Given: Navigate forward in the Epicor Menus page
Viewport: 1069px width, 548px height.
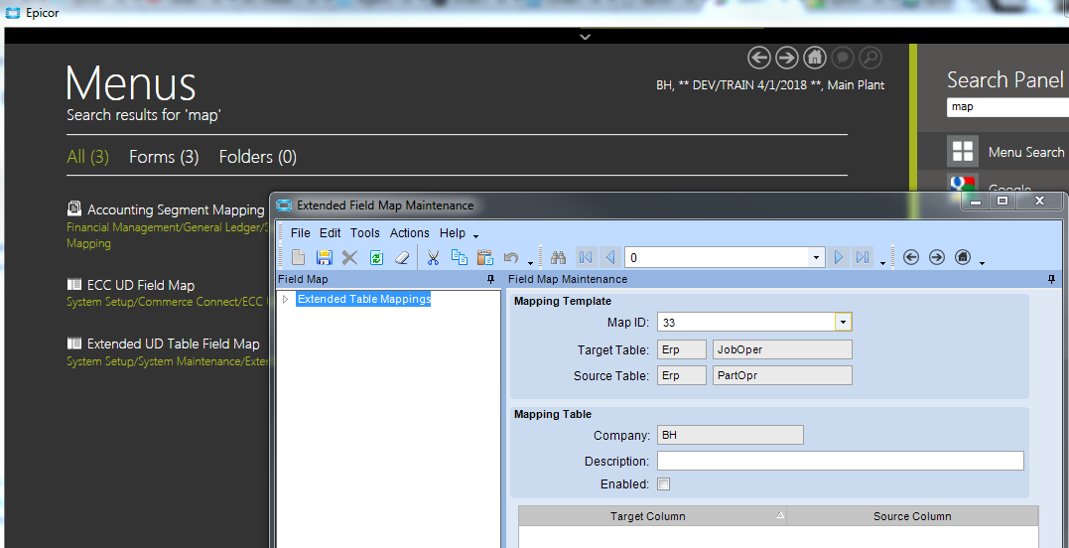Looking at the screenshot, I should click(x=787, y=58).
